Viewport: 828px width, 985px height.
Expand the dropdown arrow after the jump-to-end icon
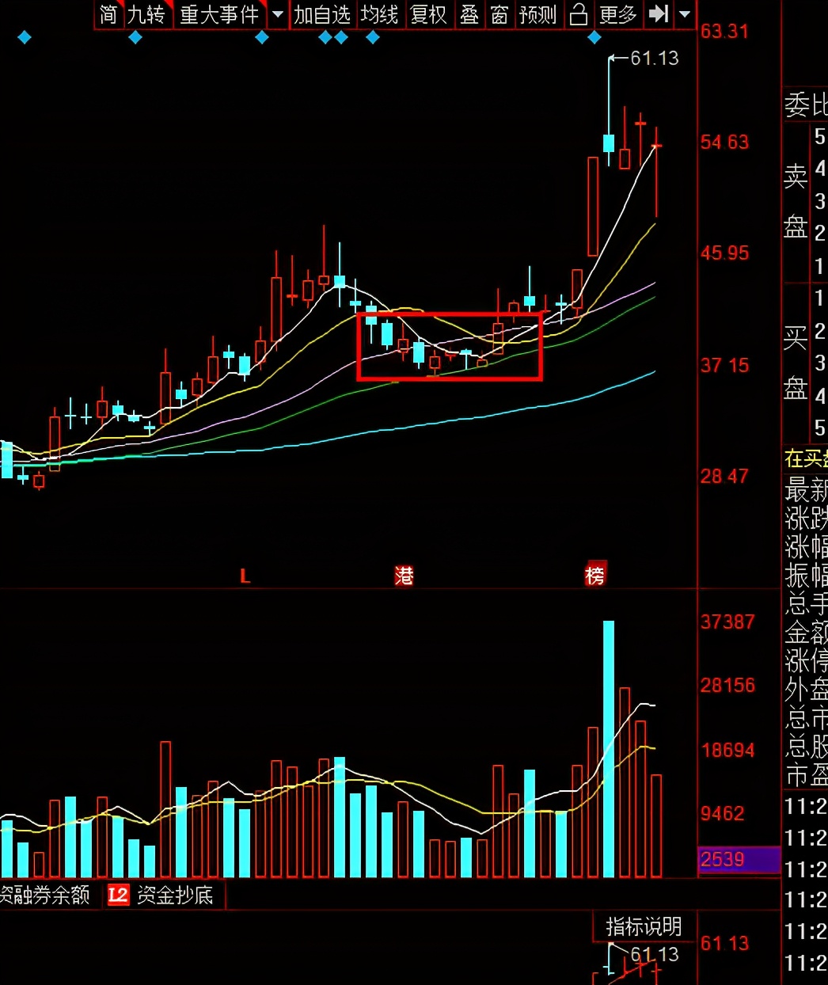point(685,14)
